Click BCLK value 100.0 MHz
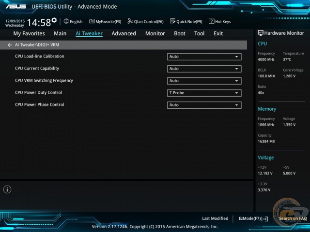Image resolution: width=310 pixels, height=232 pixels. (266, 76)
